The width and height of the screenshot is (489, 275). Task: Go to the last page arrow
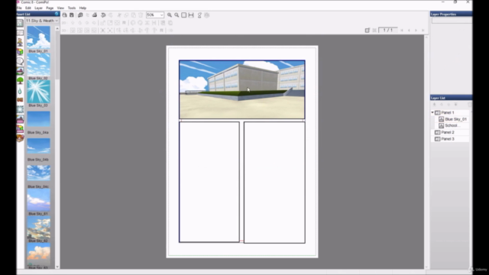(x=423, y=31)
